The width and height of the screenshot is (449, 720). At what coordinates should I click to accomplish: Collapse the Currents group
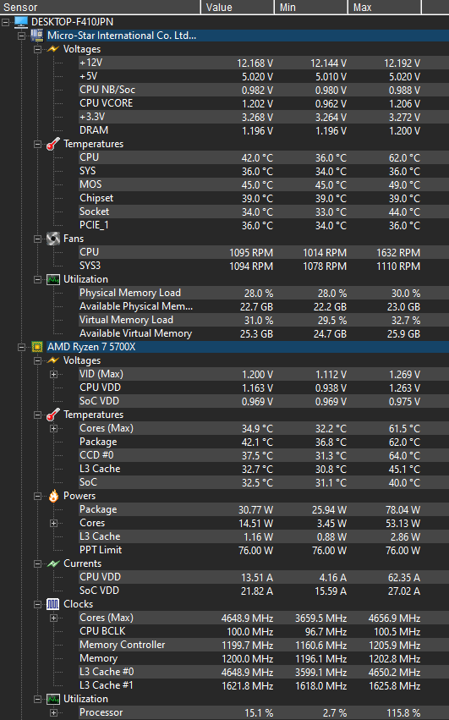coord(38,563)
